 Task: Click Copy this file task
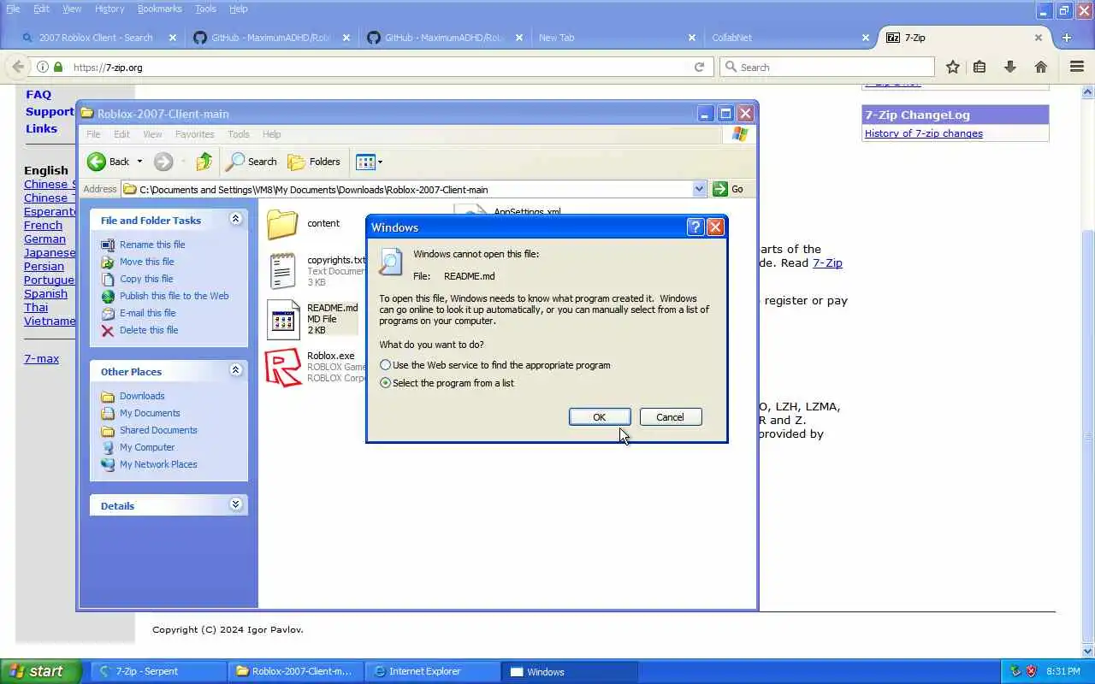[146, 279]
